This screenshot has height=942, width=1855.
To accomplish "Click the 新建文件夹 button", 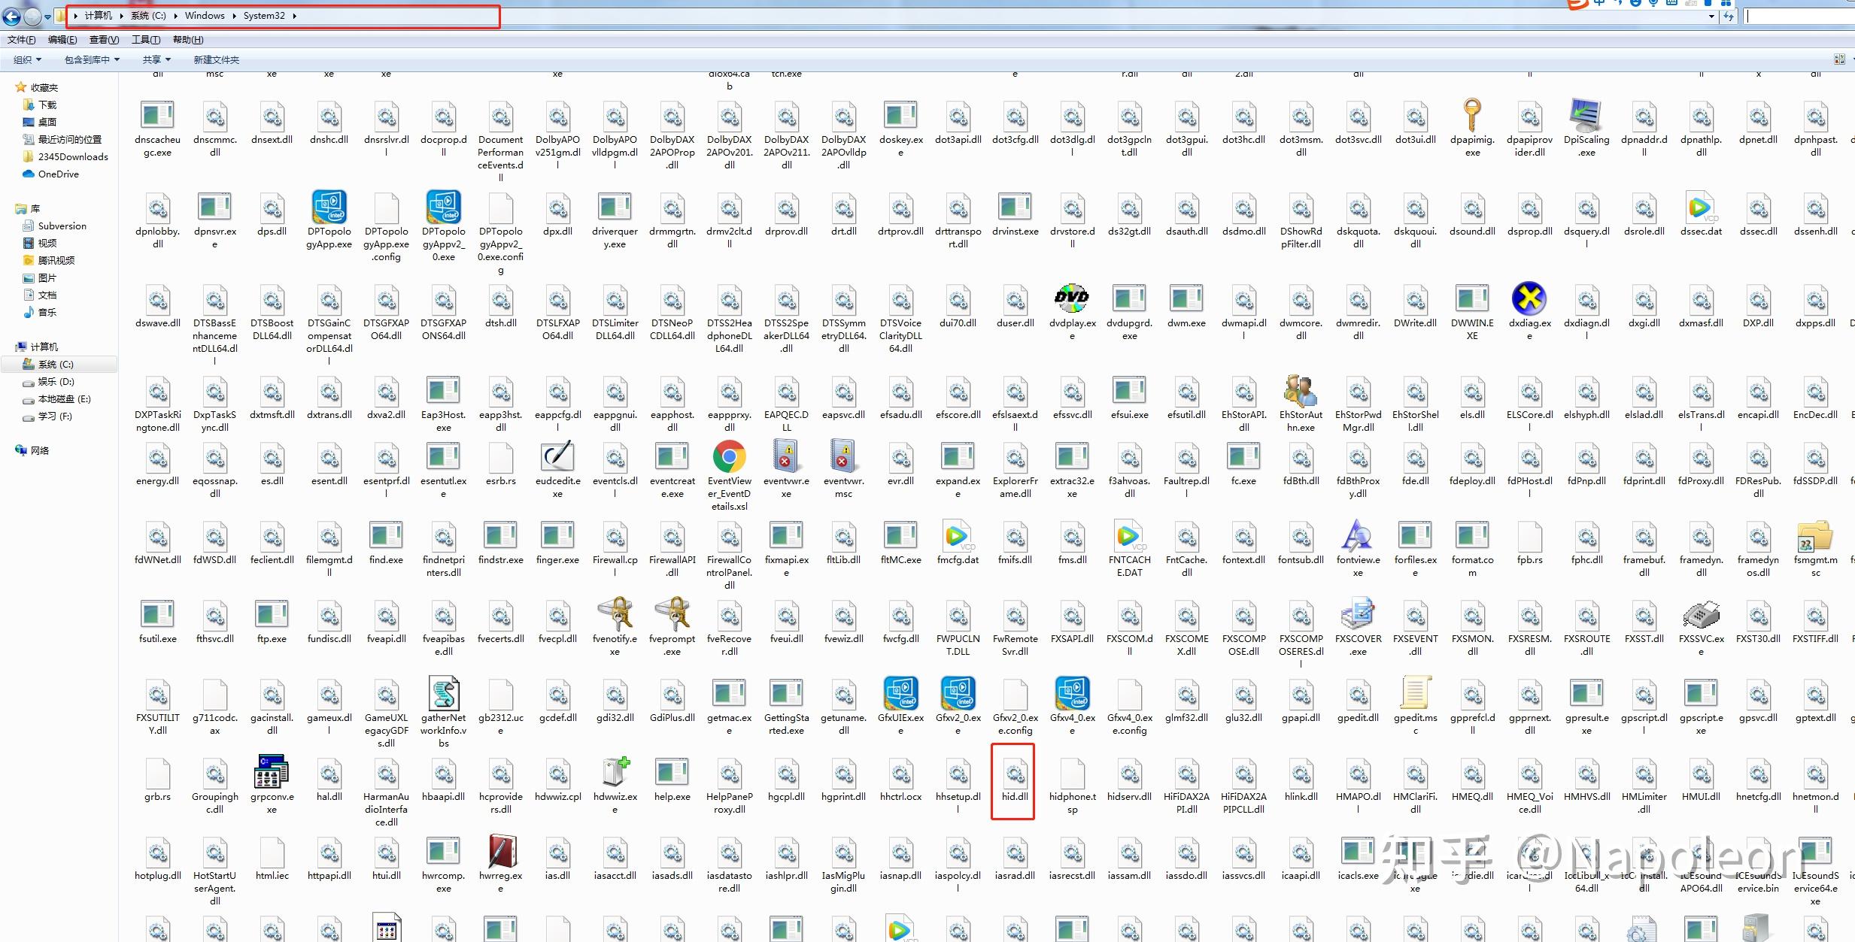I will [217, 59].
